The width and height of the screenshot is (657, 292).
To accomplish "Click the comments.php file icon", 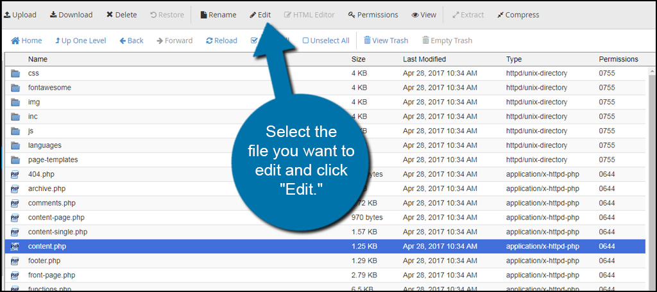I will pyautogui.click(x=15, y=204).
